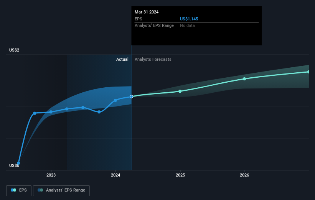The width and height of the screenshot is (315, 200).
Task: Click the Mar 31 2024 EPS data point
Action: pos(131,97)
